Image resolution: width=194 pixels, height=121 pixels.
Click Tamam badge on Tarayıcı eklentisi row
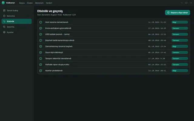pyautogui.click(x=180, y=58)
